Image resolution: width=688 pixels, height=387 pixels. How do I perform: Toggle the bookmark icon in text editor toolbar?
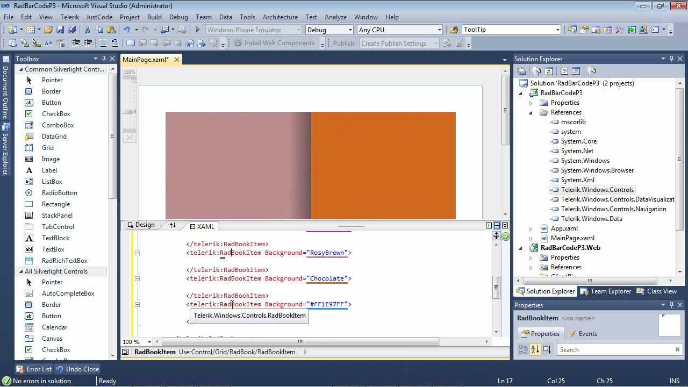pyautogui.click(x=131, y=43)
